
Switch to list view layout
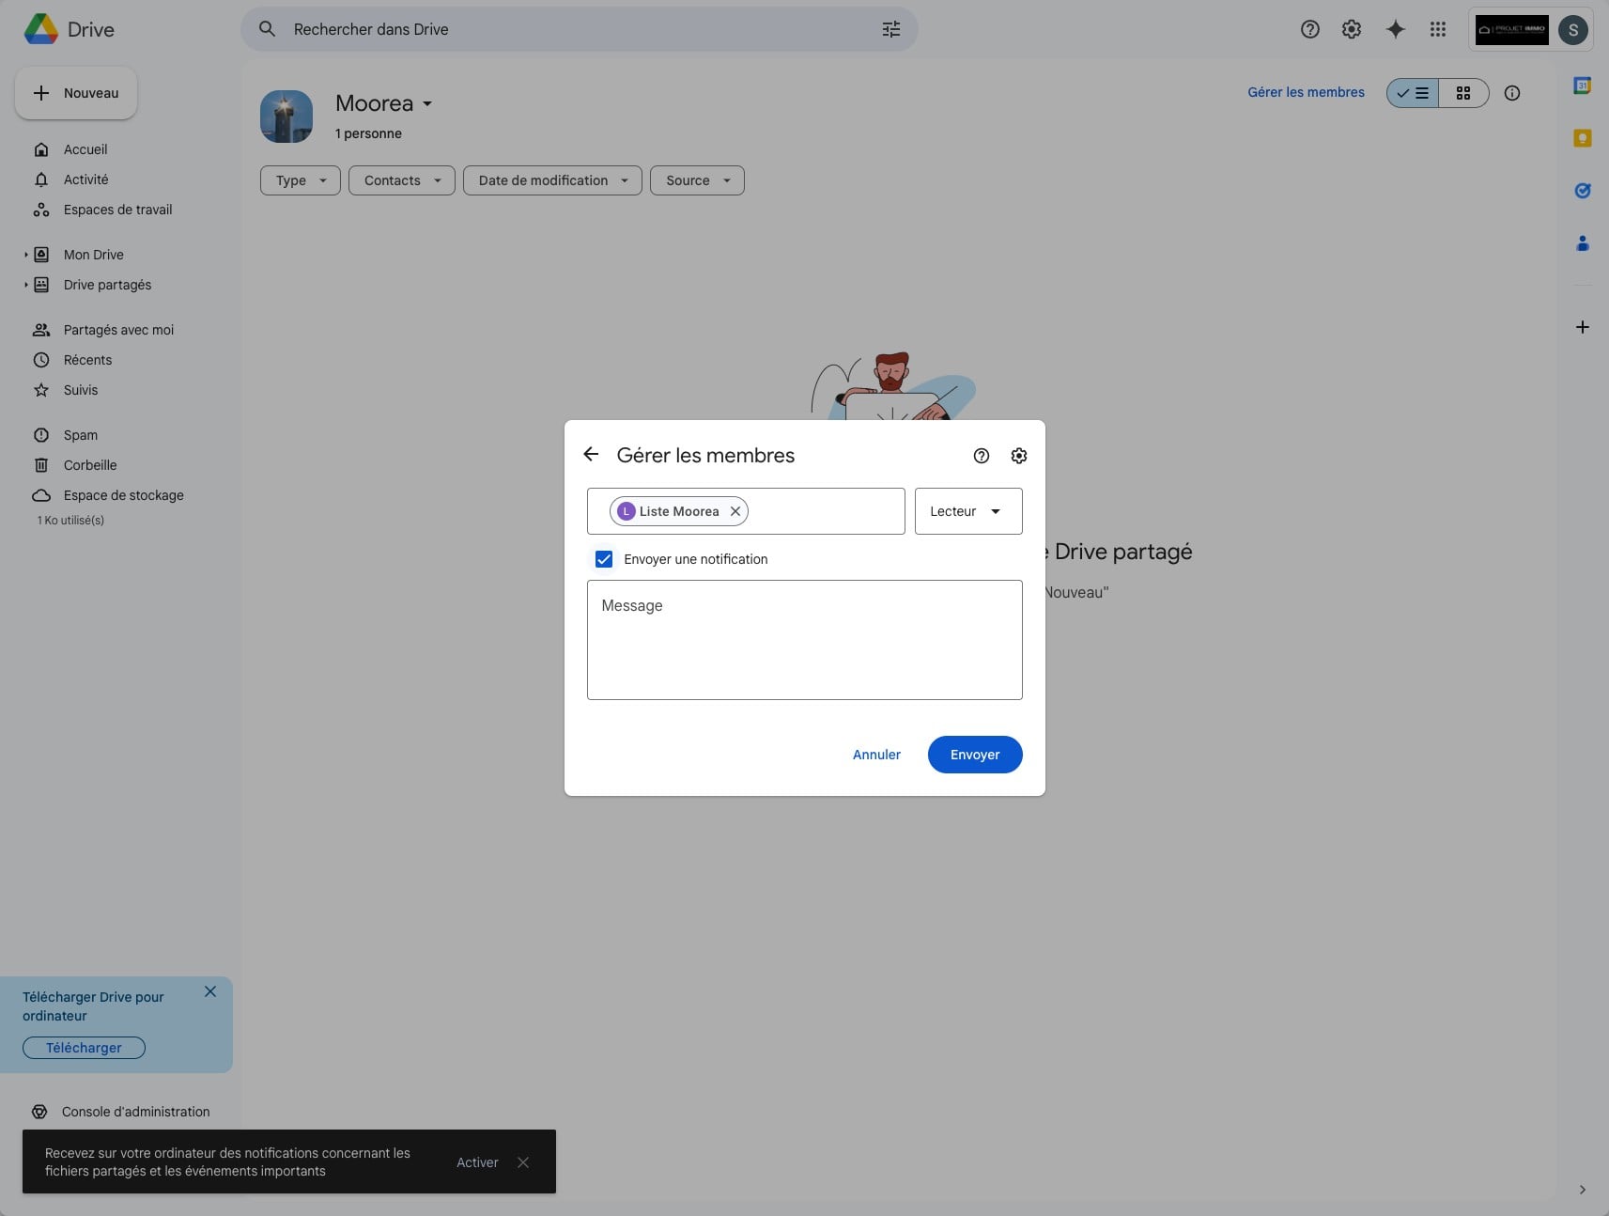click(x=1415, y=93)
